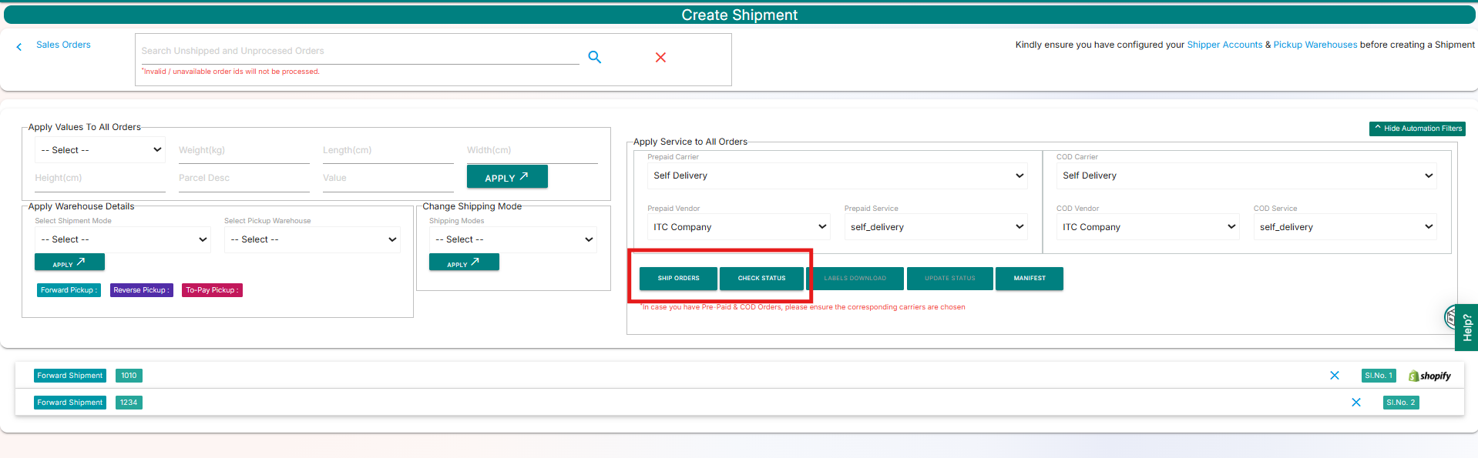The width and height of the screenshot is (1478, 458).
Task: Focus the Search Unshipped and Unprocessed Orders field
Action: click(x=359, y=52)
